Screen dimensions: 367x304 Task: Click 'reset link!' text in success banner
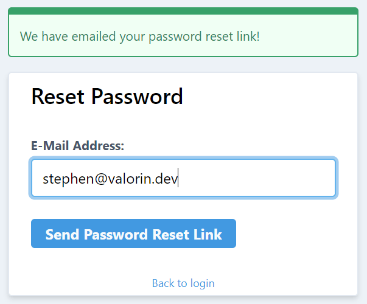[x=232, y=36]
